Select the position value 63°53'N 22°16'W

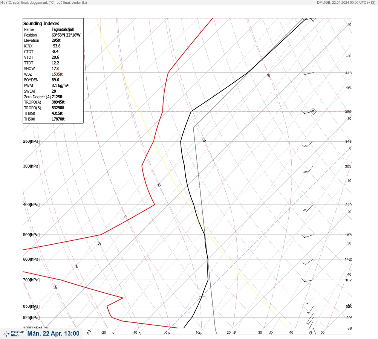[66, 35]
